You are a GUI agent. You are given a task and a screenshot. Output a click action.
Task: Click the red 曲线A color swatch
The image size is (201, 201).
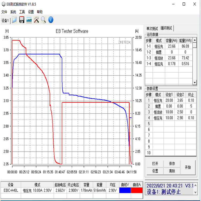click(137, 191)
